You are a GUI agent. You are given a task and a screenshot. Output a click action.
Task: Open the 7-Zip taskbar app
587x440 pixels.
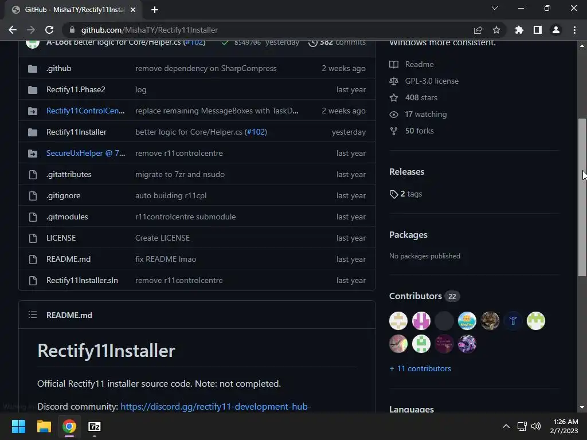coord(95,426)
